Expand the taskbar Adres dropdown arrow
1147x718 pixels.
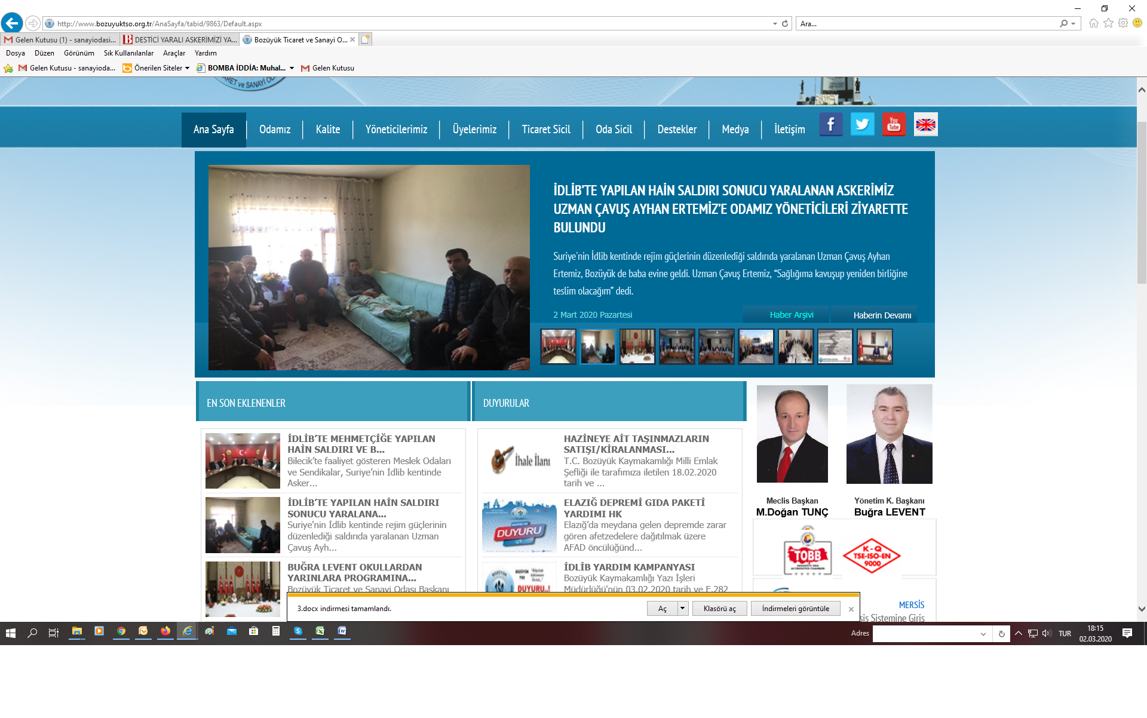tap(983, 634)
